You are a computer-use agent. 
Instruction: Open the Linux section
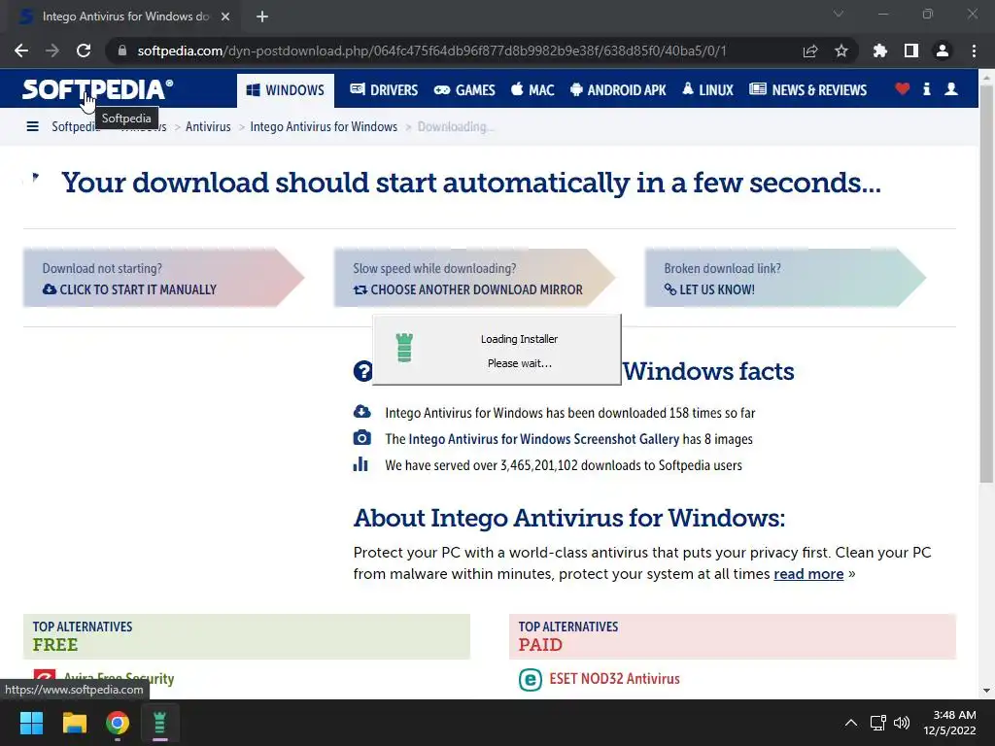tap(707, 90)
